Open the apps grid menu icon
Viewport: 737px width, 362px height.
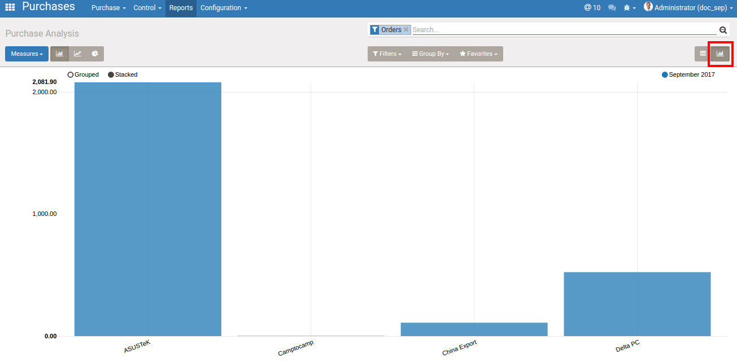point(10,7)
